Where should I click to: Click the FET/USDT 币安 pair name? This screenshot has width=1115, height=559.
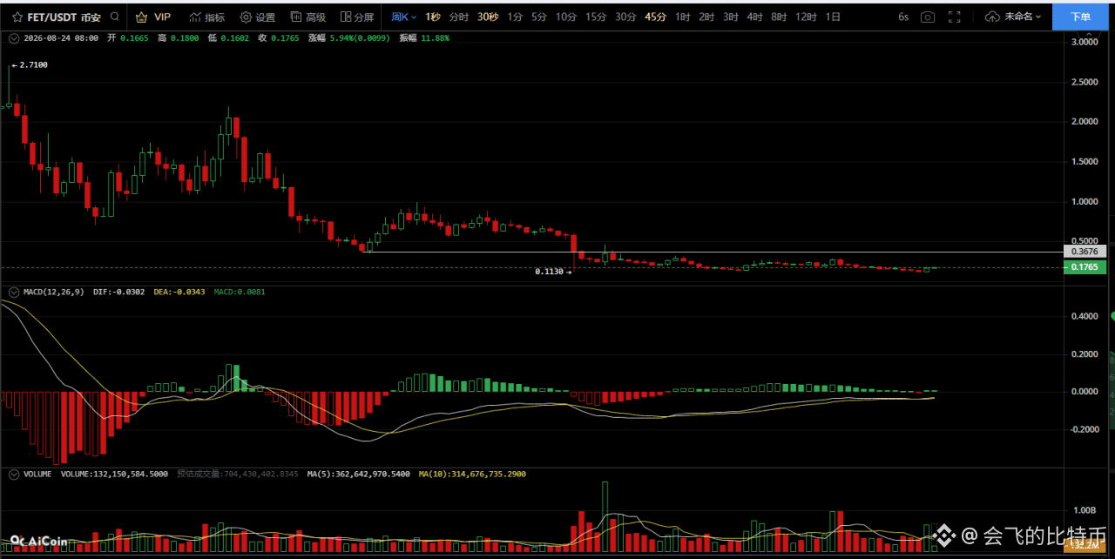(x=64, y=17)
